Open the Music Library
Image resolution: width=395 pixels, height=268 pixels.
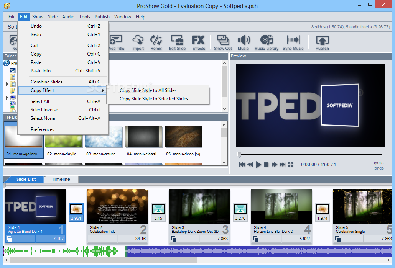266,42
